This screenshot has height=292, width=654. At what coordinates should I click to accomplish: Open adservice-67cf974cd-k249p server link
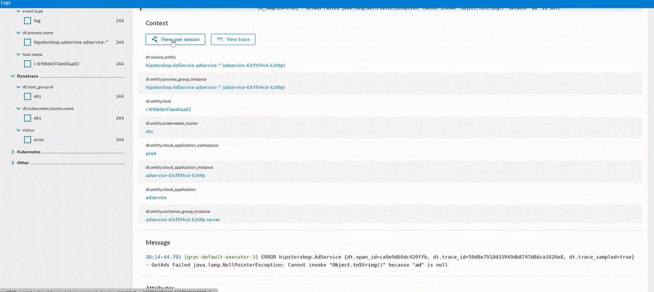coord(183,220)
